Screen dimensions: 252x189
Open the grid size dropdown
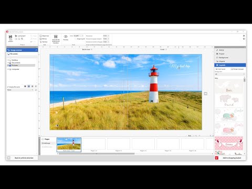pos(78,36)
